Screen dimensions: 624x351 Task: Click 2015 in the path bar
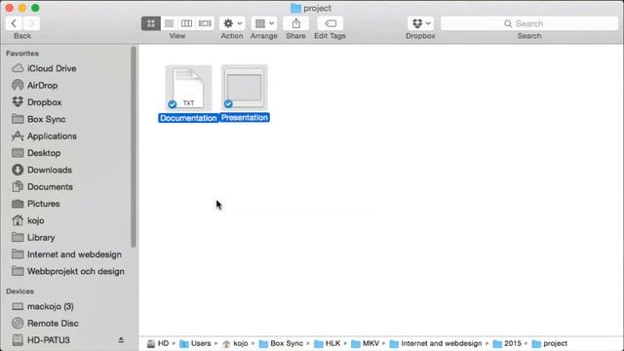coord(507,343)
